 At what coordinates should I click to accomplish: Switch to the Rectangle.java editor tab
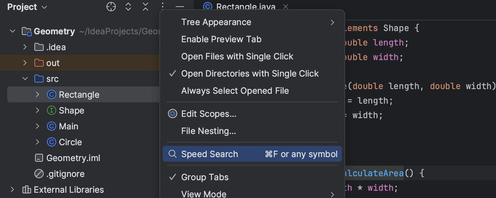[244, 7]
